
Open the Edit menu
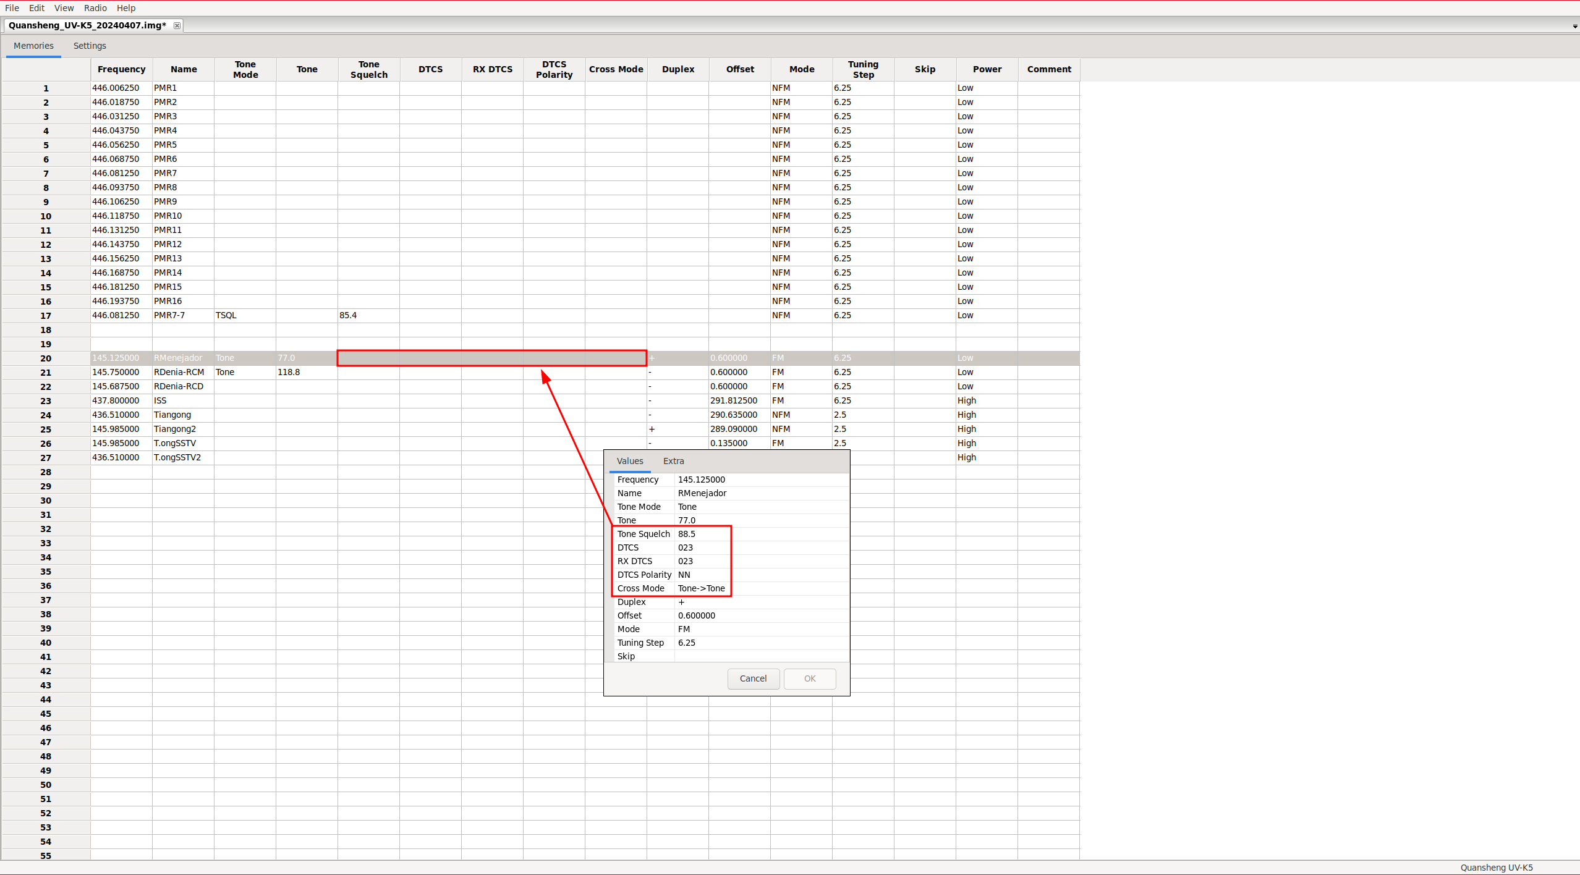coord(36,8)
